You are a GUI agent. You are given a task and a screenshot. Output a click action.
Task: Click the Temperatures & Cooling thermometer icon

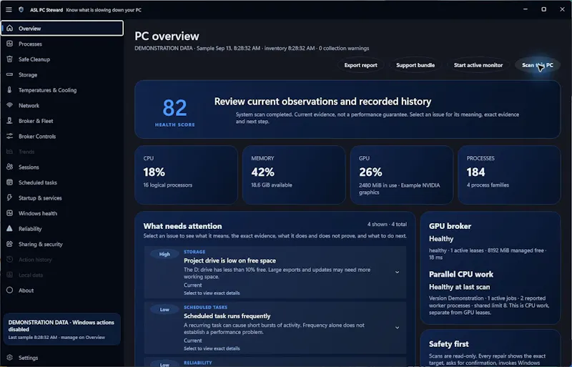click(x=10, y=90)
